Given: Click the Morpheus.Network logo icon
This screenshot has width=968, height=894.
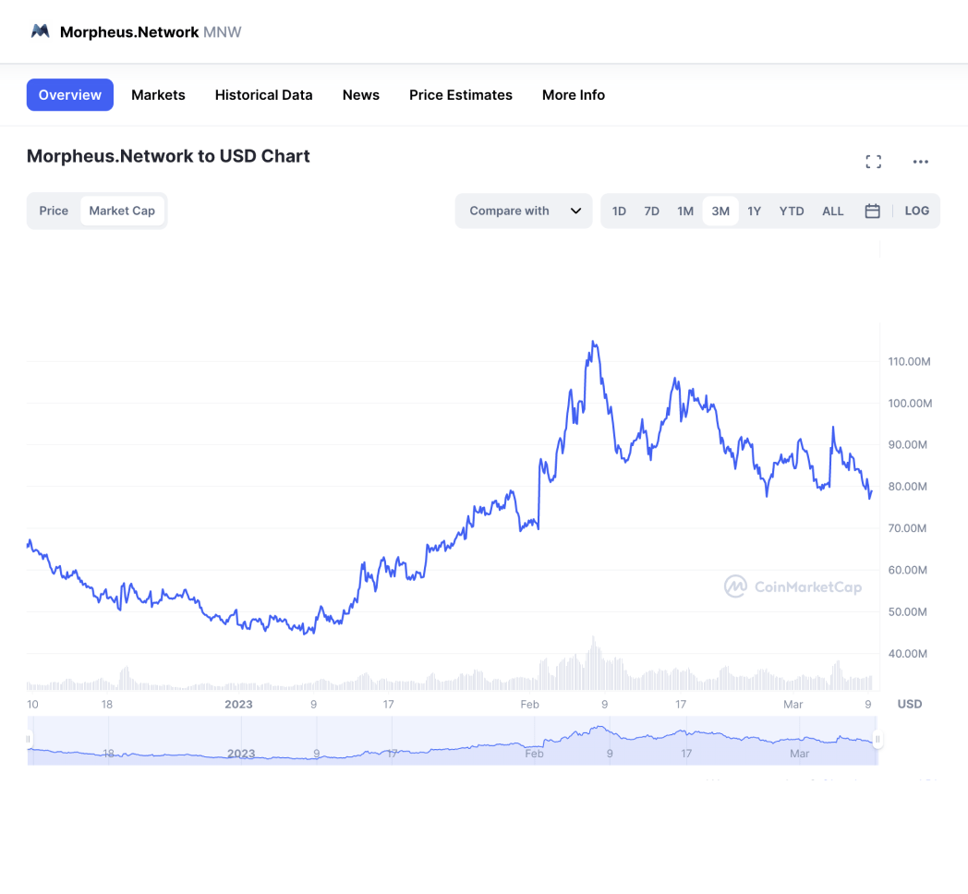Looking at the screenshot, I should (x=40, y=30).
